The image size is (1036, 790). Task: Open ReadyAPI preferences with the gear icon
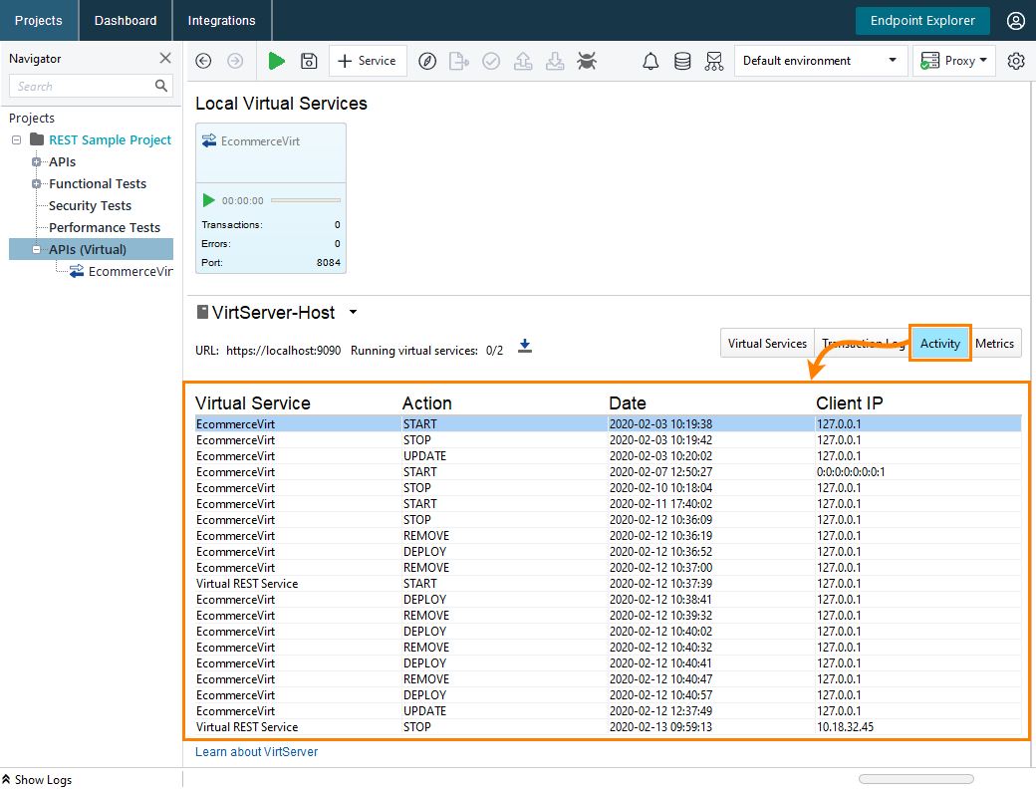coord(1016,61)
